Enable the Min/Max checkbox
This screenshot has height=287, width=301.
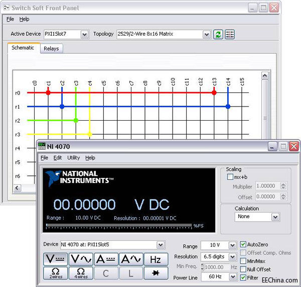[243, 261]
